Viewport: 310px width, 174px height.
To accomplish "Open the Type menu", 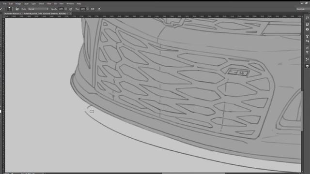I will pos(33,3).
